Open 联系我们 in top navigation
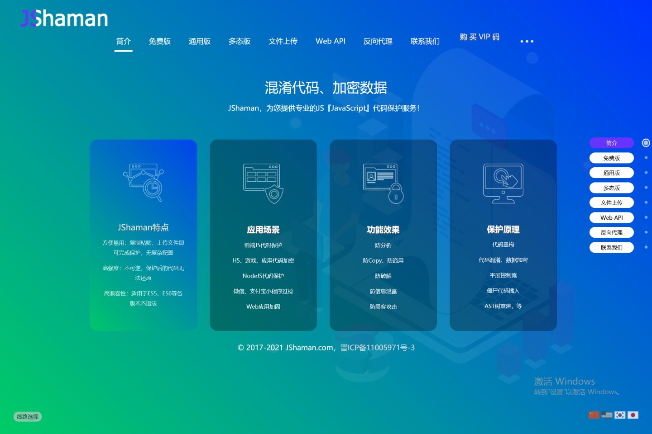The width and height of the screenshot is (652, 434). [x=425, y=41]
